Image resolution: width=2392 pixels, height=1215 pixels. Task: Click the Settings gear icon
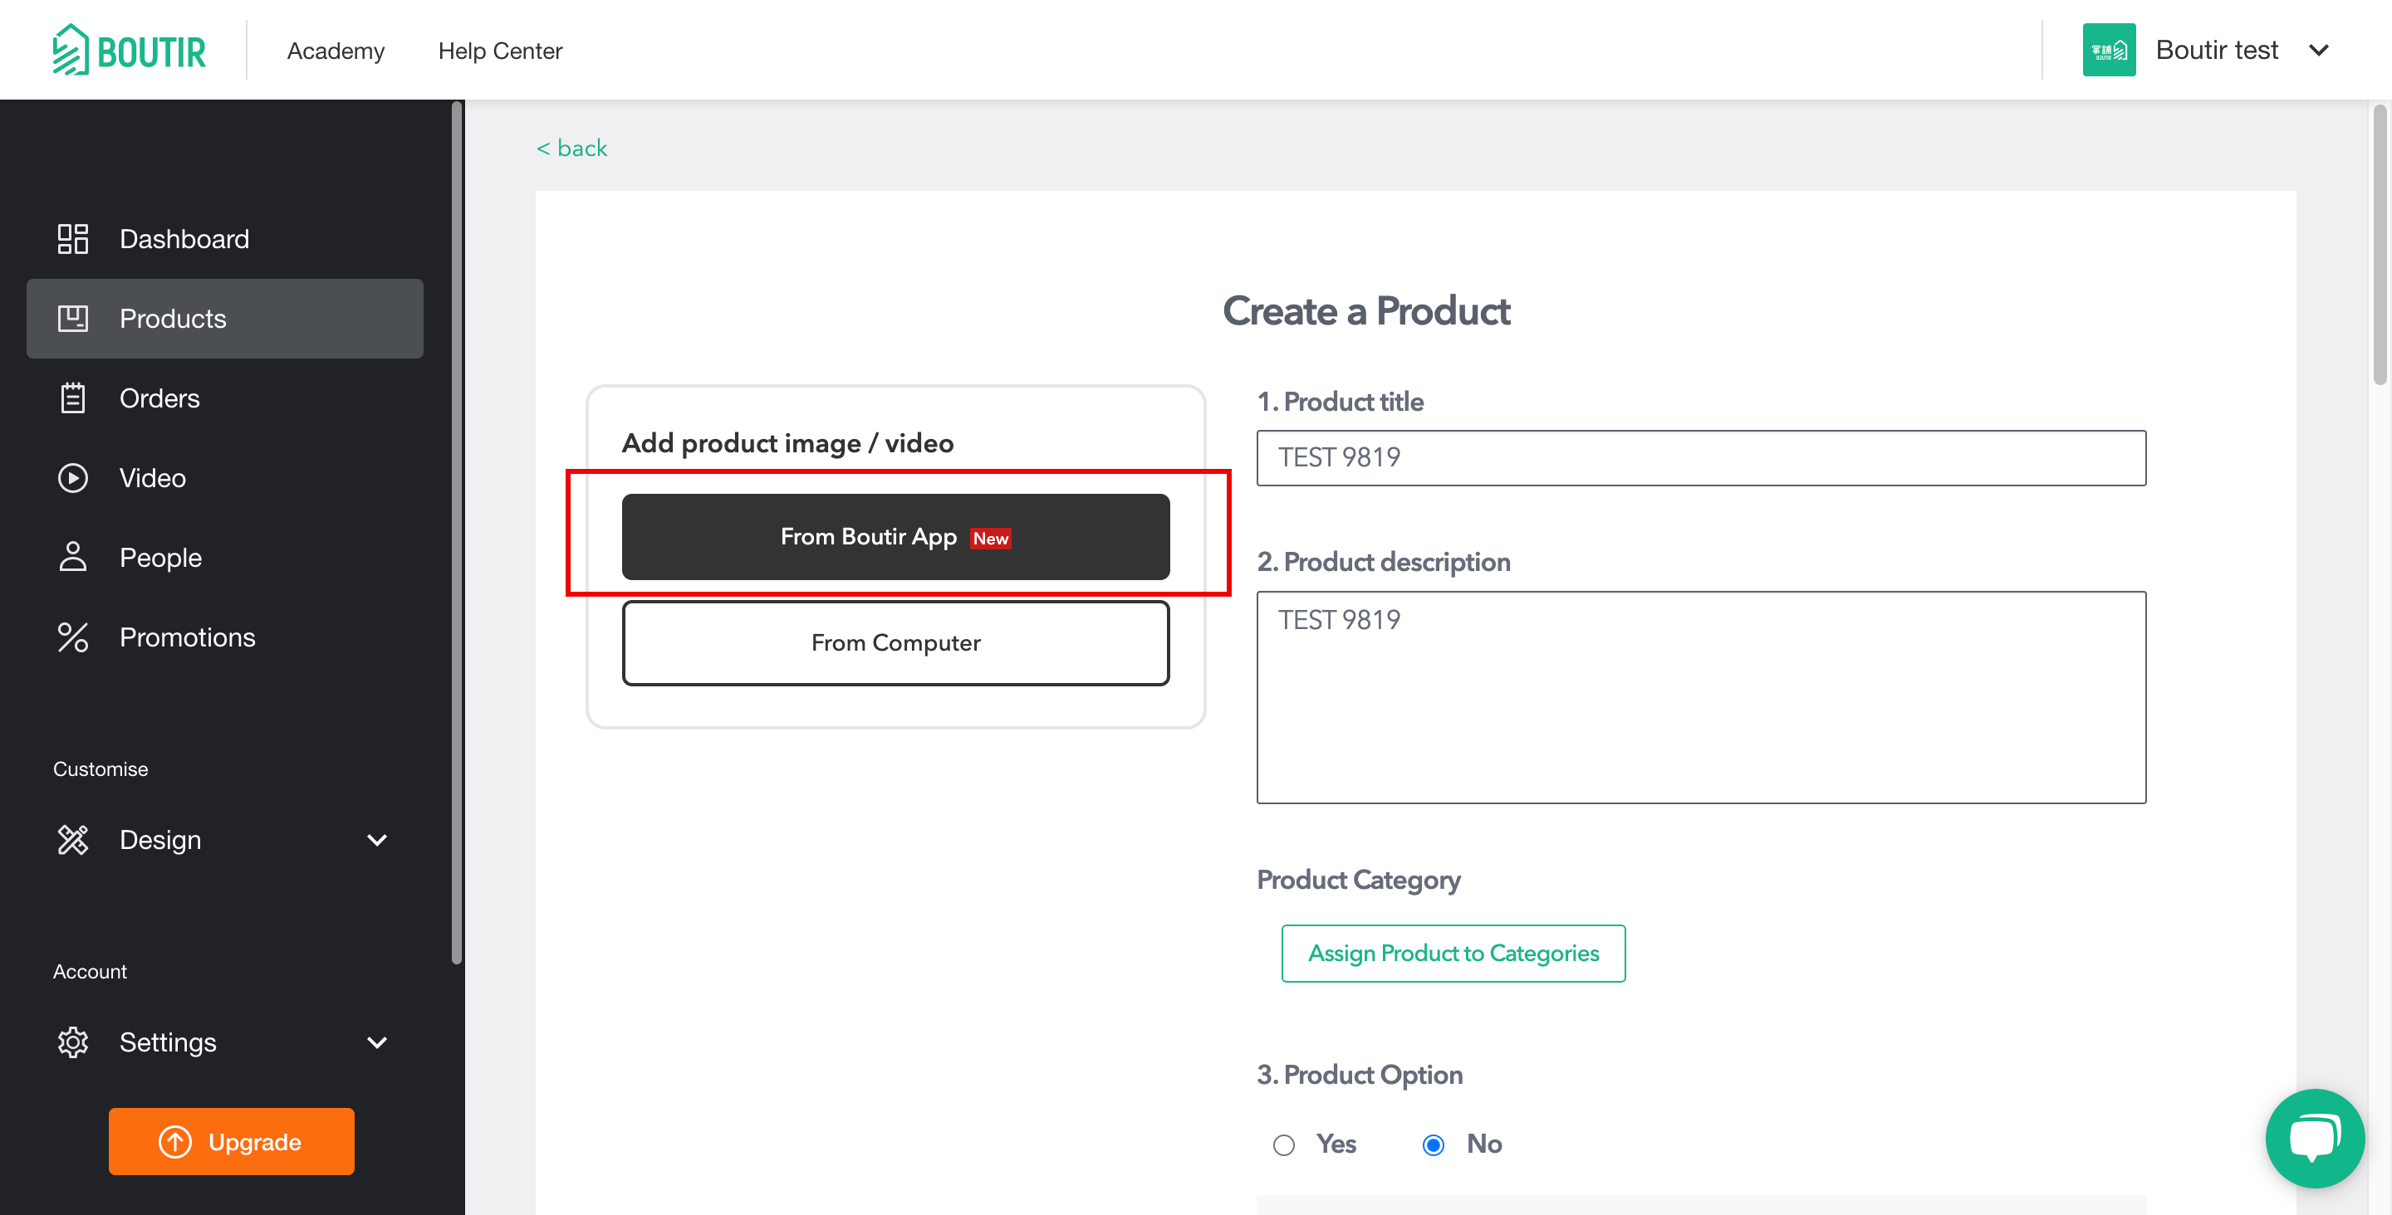[x=72, y=1042]
